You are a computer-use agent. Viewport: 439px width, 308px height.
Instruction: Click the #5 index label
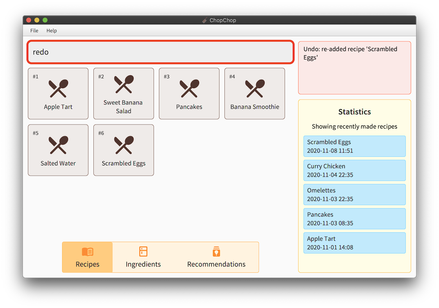36,133
